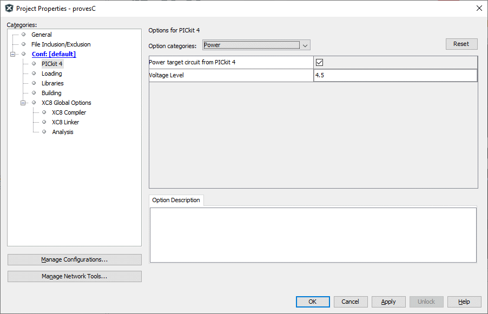Screen dimensions: 488x314
Task: Open XC8 Compiler settings
Action: 69,112
